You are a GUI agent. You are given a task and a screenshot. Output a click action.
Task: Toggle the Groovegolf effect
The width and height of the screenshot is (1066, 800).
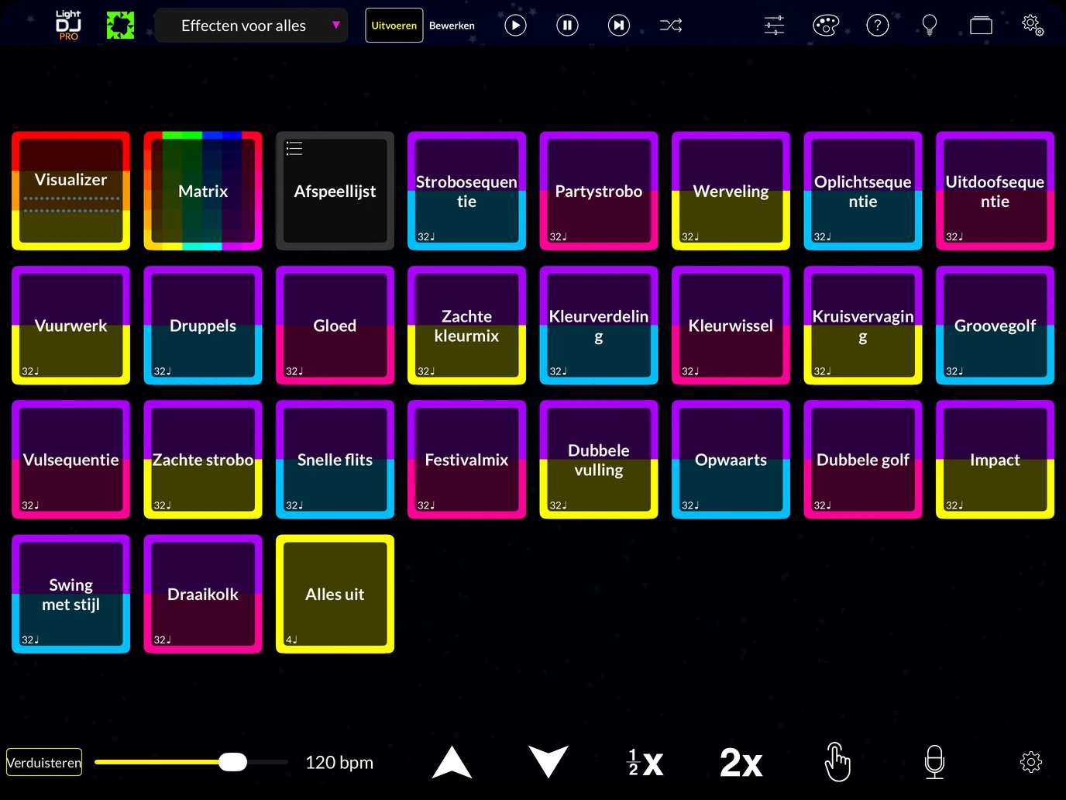(x=995, y=326)
